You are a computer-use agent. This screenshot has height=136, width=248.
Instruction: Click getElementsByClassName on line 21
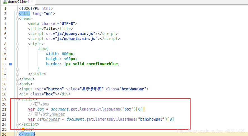(x=95, y=109)
